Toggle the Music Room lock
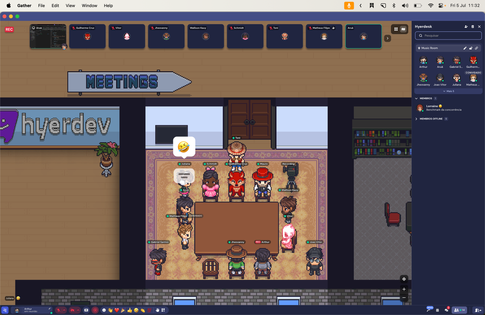485x315 pixels. pyautogui.click(x=471, y=48)
